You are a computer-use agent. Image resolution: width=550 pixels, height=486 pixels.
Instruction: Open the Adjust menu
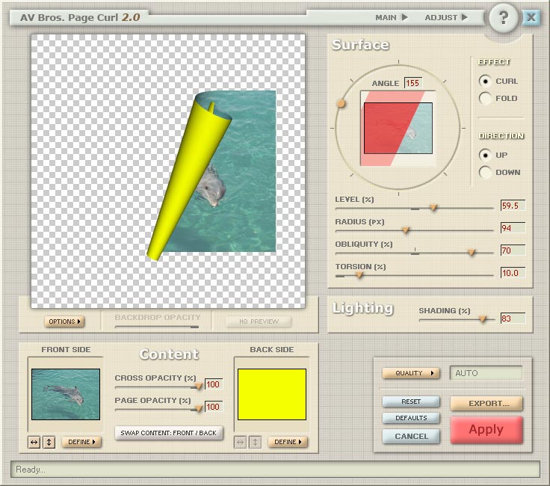click(446, 17)
